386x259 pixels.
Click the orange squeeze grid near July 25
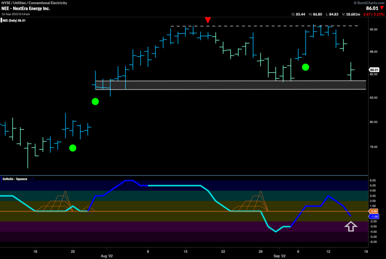pyautogui.click(x=57, y=204)
